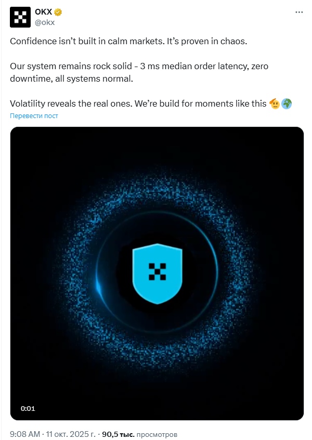Click the saluting face emoji
This screenshot has height=440, width=312.
[x=275, y=103]
